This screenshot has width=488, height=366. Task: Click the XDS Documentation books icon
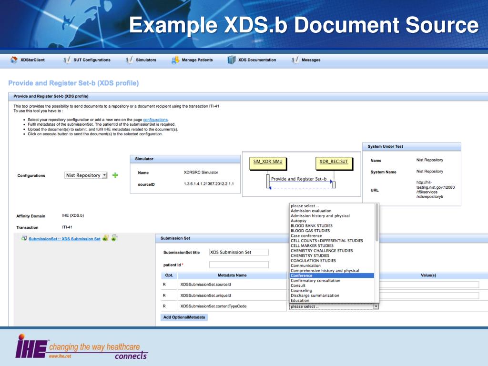[x=232, y=60]
